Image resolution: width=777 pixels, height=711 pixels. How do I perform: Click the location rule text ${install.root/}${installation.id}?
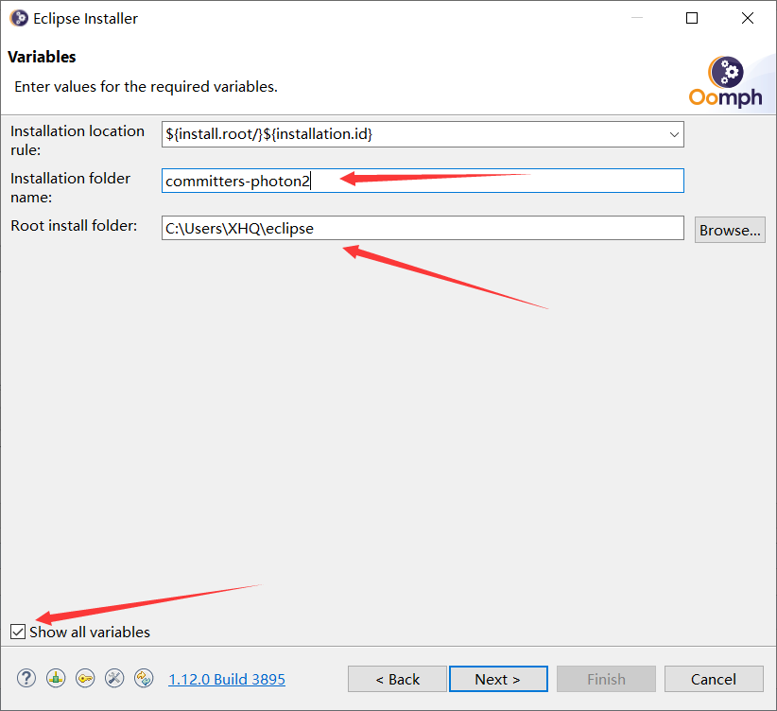(x=269, y=134)
